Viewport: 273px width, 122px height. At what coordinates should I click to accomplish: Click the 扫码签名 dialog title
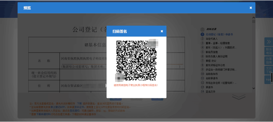click(x=120, y=31)
